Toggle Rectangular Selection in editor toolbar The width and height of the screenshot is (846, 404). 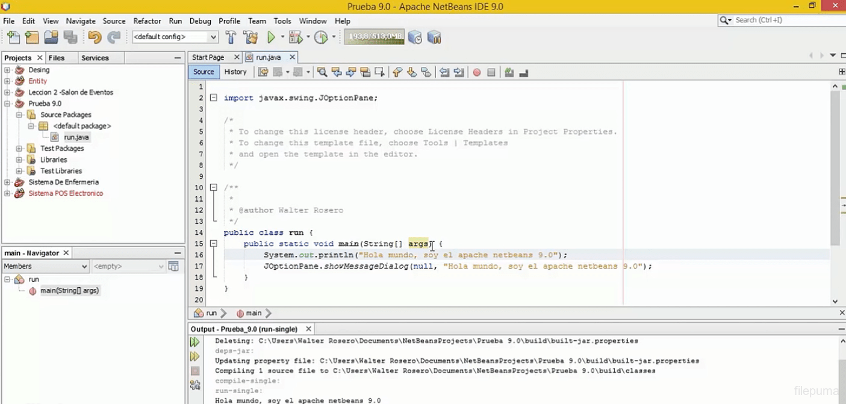379,72
